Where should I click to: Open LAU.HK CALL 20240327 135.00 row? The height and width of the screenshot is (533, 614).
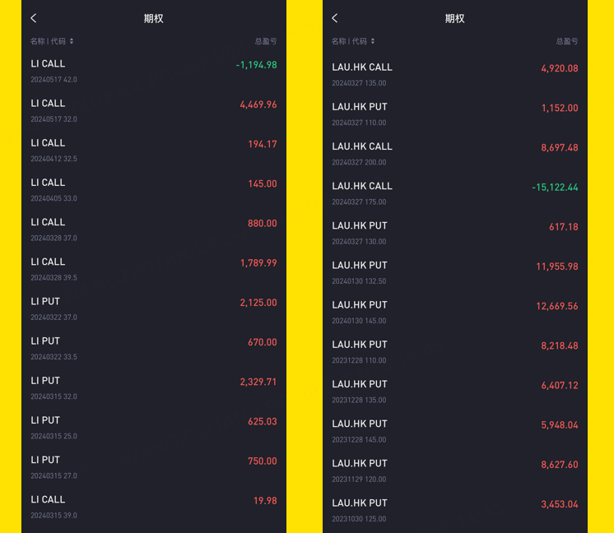(x=455, y=75)
